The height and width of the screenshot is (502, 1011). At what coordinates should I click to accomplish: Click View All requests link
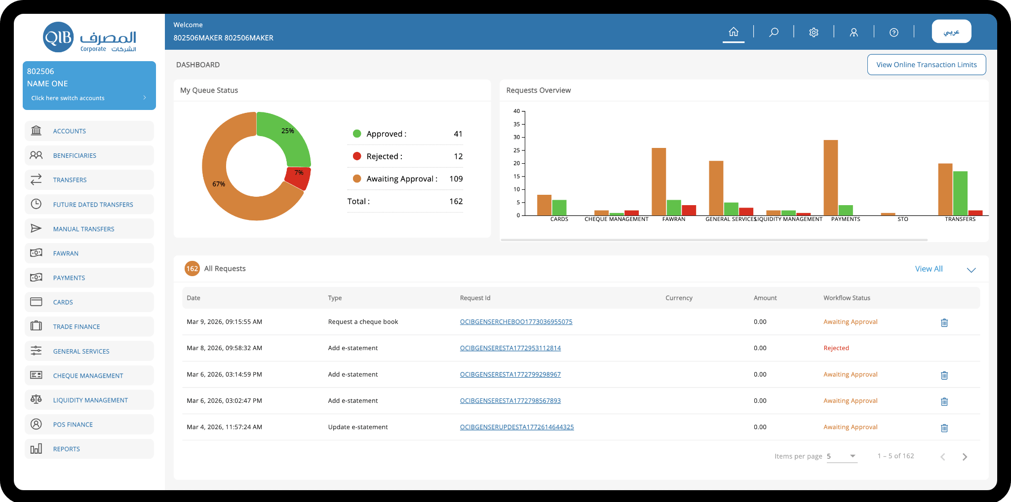point(929,269)
